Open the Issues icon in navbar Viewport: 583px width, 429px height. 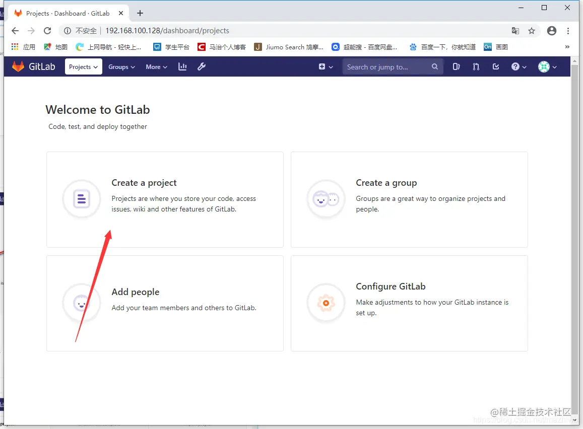point(456,67)
